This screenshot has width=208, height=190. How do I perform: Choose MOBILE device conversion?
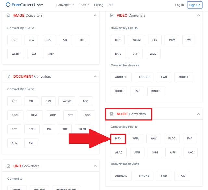tap(184, 77)
